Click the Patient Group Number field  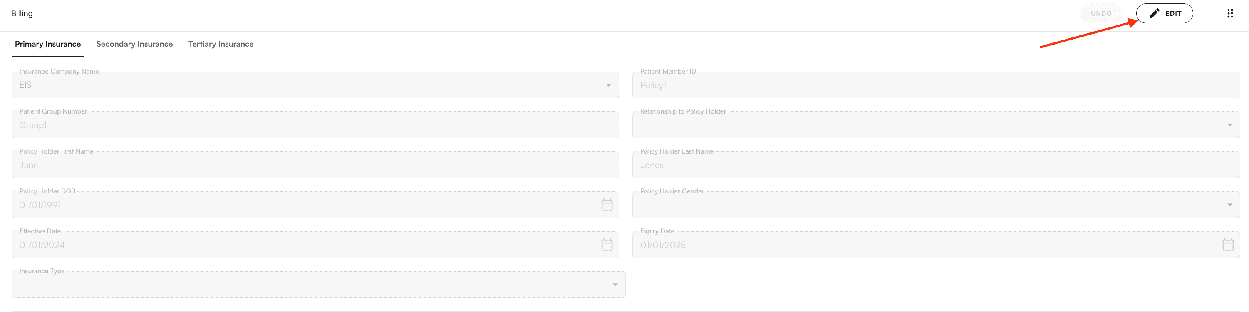315,125
